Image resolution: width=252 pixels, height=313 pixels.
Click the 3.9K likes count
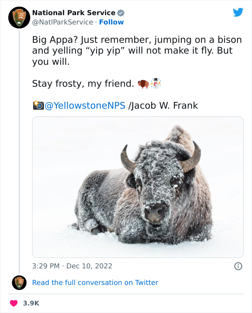click(x=31, y=303)
